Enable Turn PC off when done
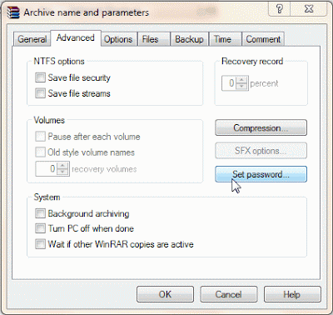Screen dimensions: 333x315 click(x=40, y=228)
